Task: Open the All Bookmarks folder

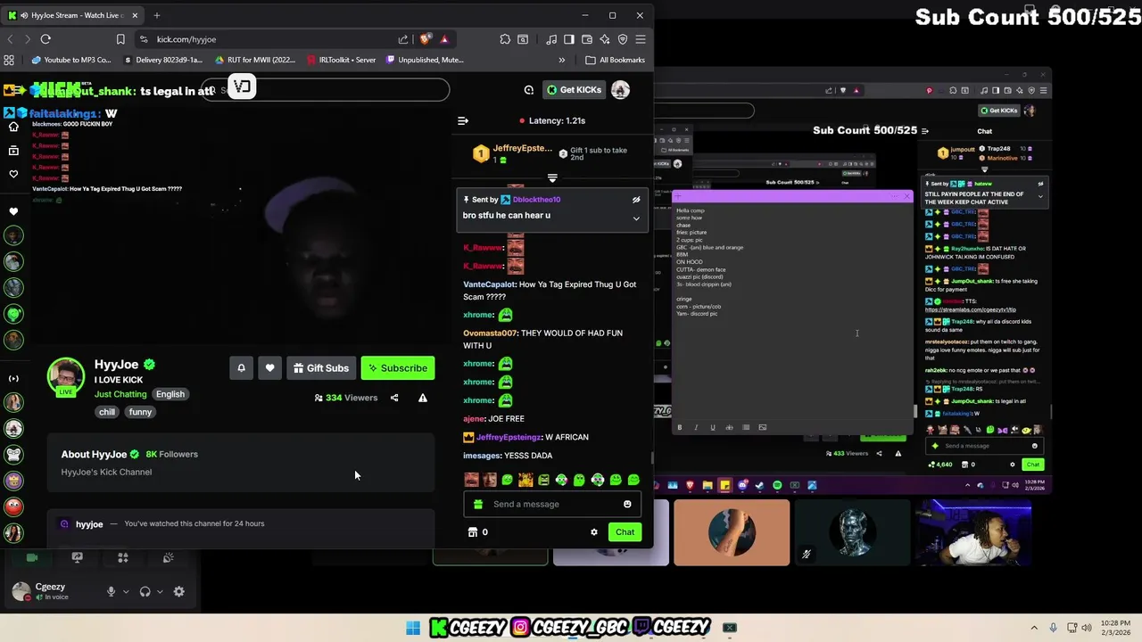Action: pyautogui.click(x=615, y=60)
